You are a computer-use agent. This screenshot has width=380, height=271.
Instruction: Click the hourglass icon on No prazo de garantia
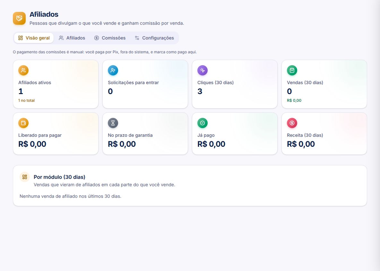(113, 123)
